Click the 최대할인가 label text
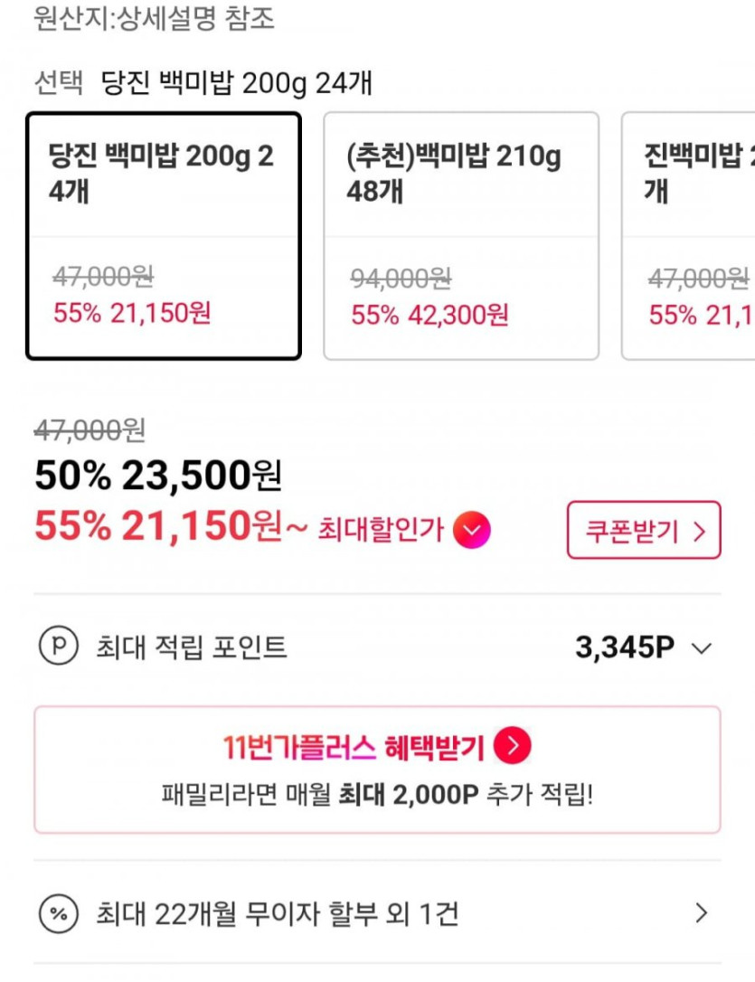 point(380,530)
